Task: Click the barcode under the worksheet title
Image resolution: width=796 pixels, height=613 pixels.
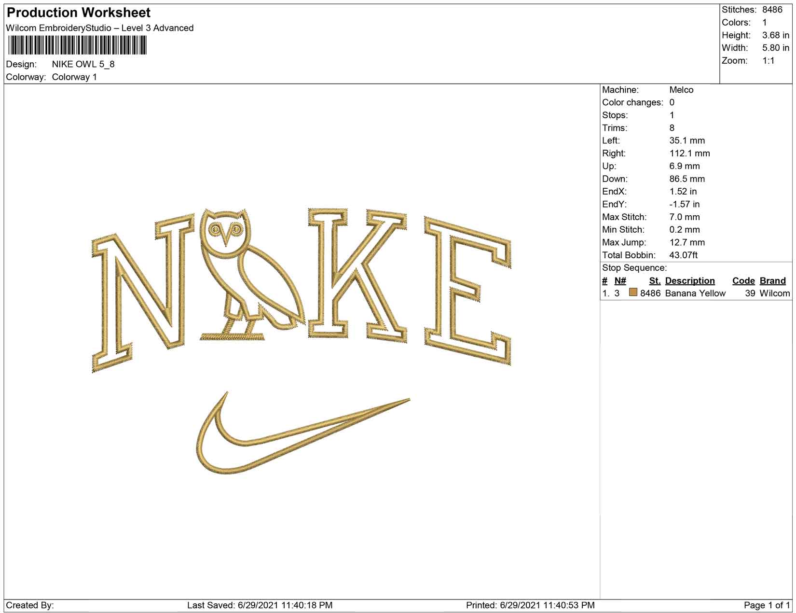Action: pyautogui.click(x=77, y=46)
